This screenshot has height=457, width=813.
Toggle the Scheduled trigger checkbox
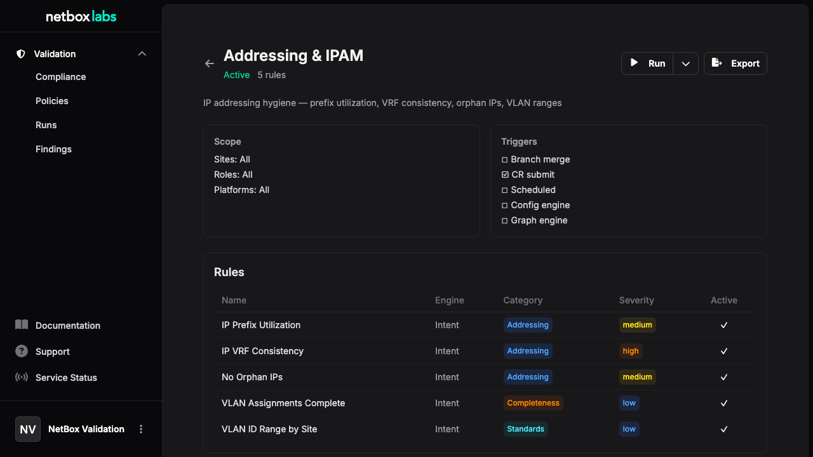505,190
